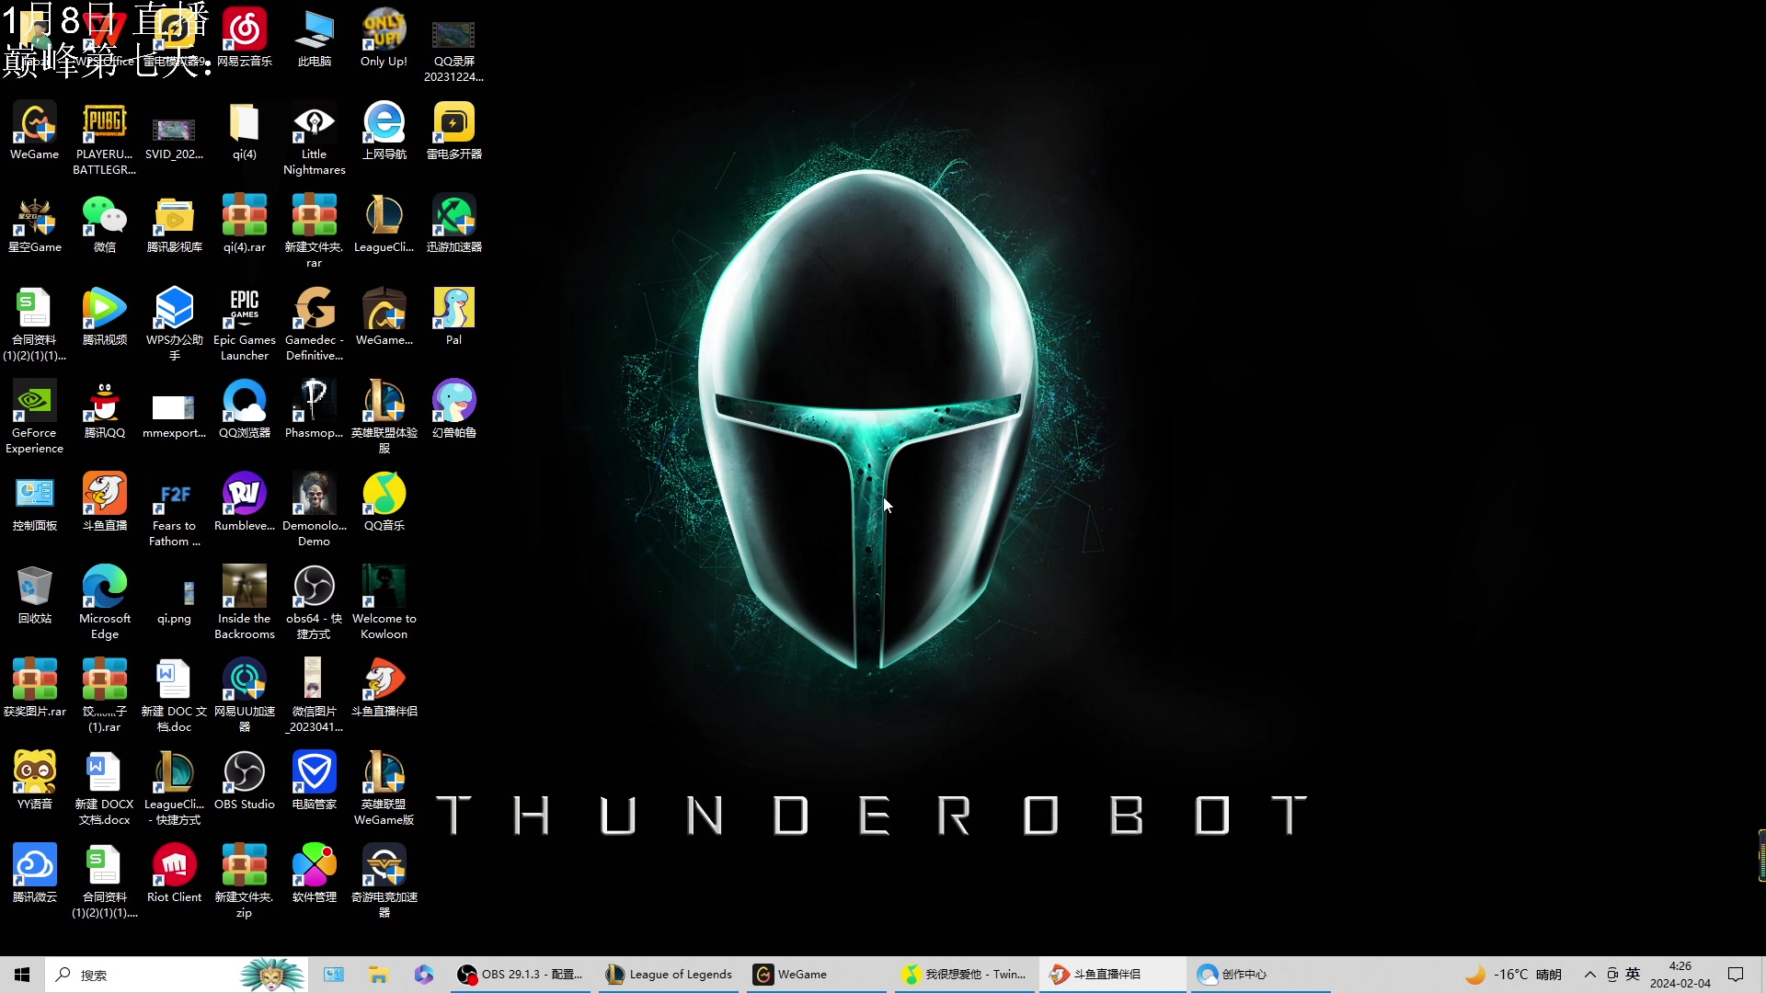Open the clock showing 4:26
Screen dimensions: 1766x993
coord(1680,975)
